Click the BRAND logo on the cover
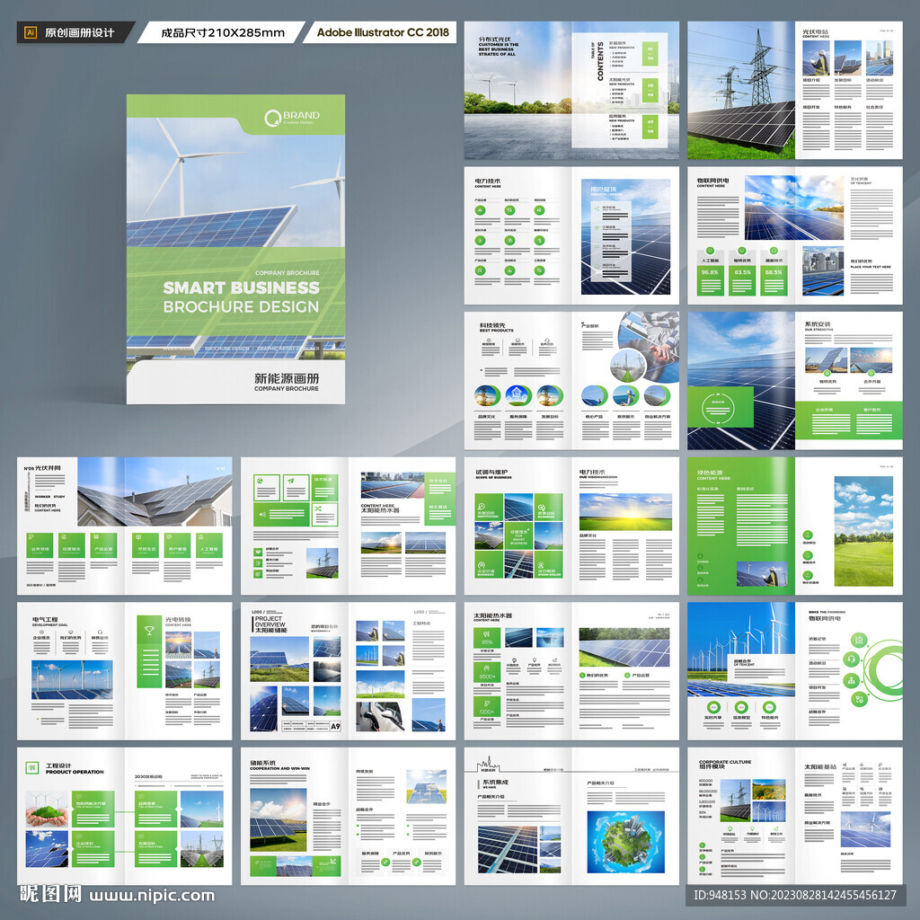 tap(292, 118)
